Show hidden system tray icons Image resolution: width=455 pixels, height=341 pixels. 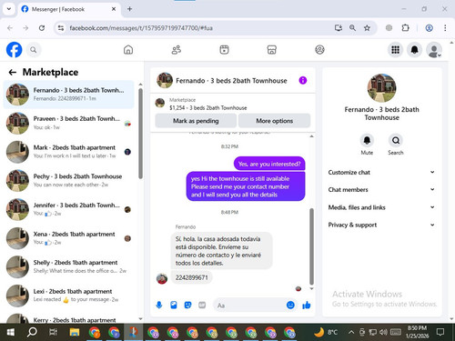click(x=351, y=332)
